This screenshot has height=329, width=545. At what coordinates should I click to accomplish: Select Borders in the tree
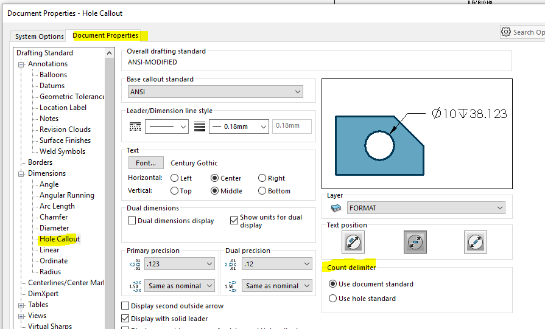click(40, 162)
